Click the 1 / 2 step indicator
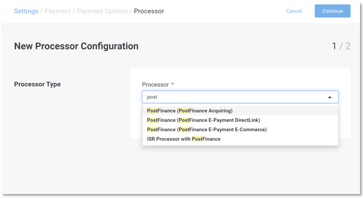The image size is (363, 198). (x=341, y=46)
